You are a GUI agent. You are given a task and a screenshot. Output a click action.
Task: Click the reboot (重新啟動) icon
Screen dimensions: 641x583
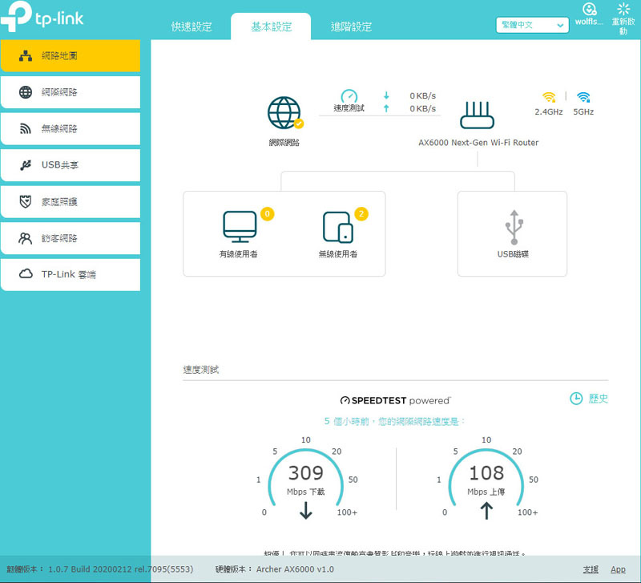pos(623,9)
